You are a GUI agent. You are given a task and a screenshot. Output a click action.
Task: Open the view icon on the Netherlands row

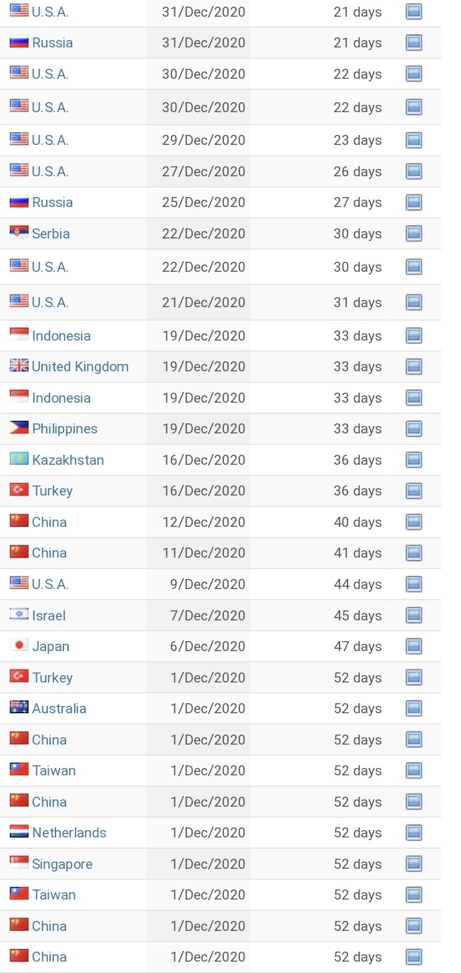[414, 833]
